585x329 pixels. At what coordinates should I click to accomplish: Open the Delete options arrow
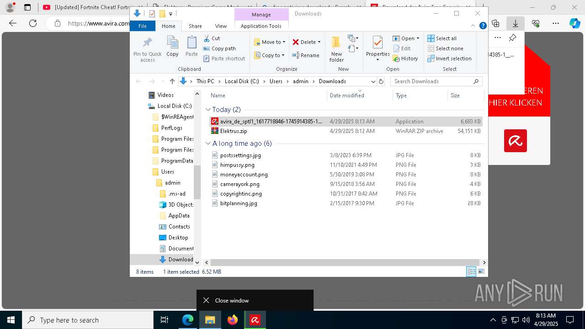coord(319,42)
